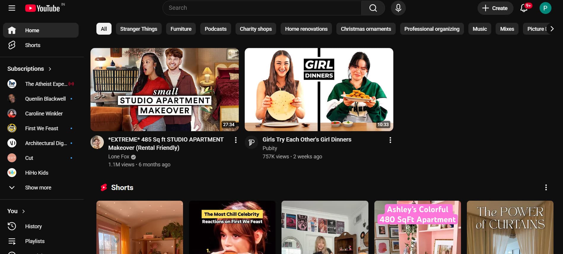Open the account avatar menu
This screenshot has height=254, width=563.
[545, 8]
